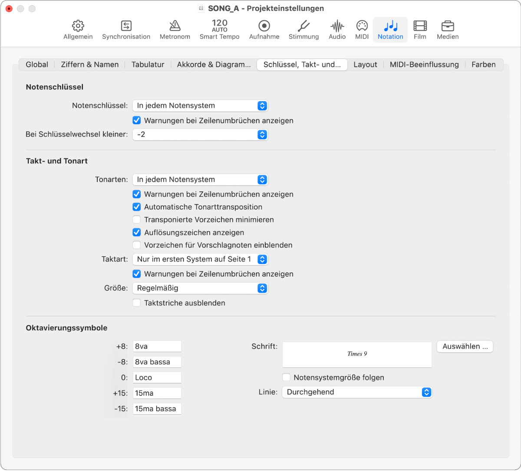521x471 pixels.
Task: Switch to the Tabulatur tab
Action: (x=148, y=65)
